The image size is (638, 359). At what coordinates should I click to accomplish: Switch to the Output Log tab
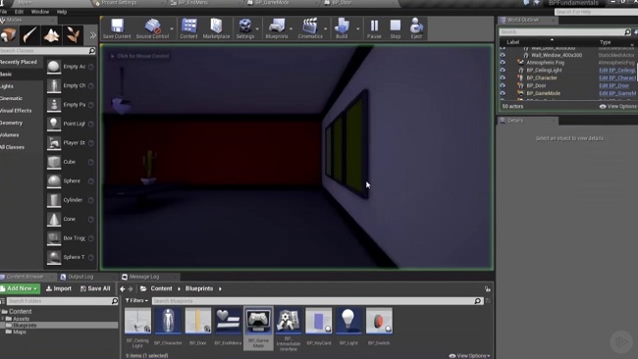coord(77,277)
